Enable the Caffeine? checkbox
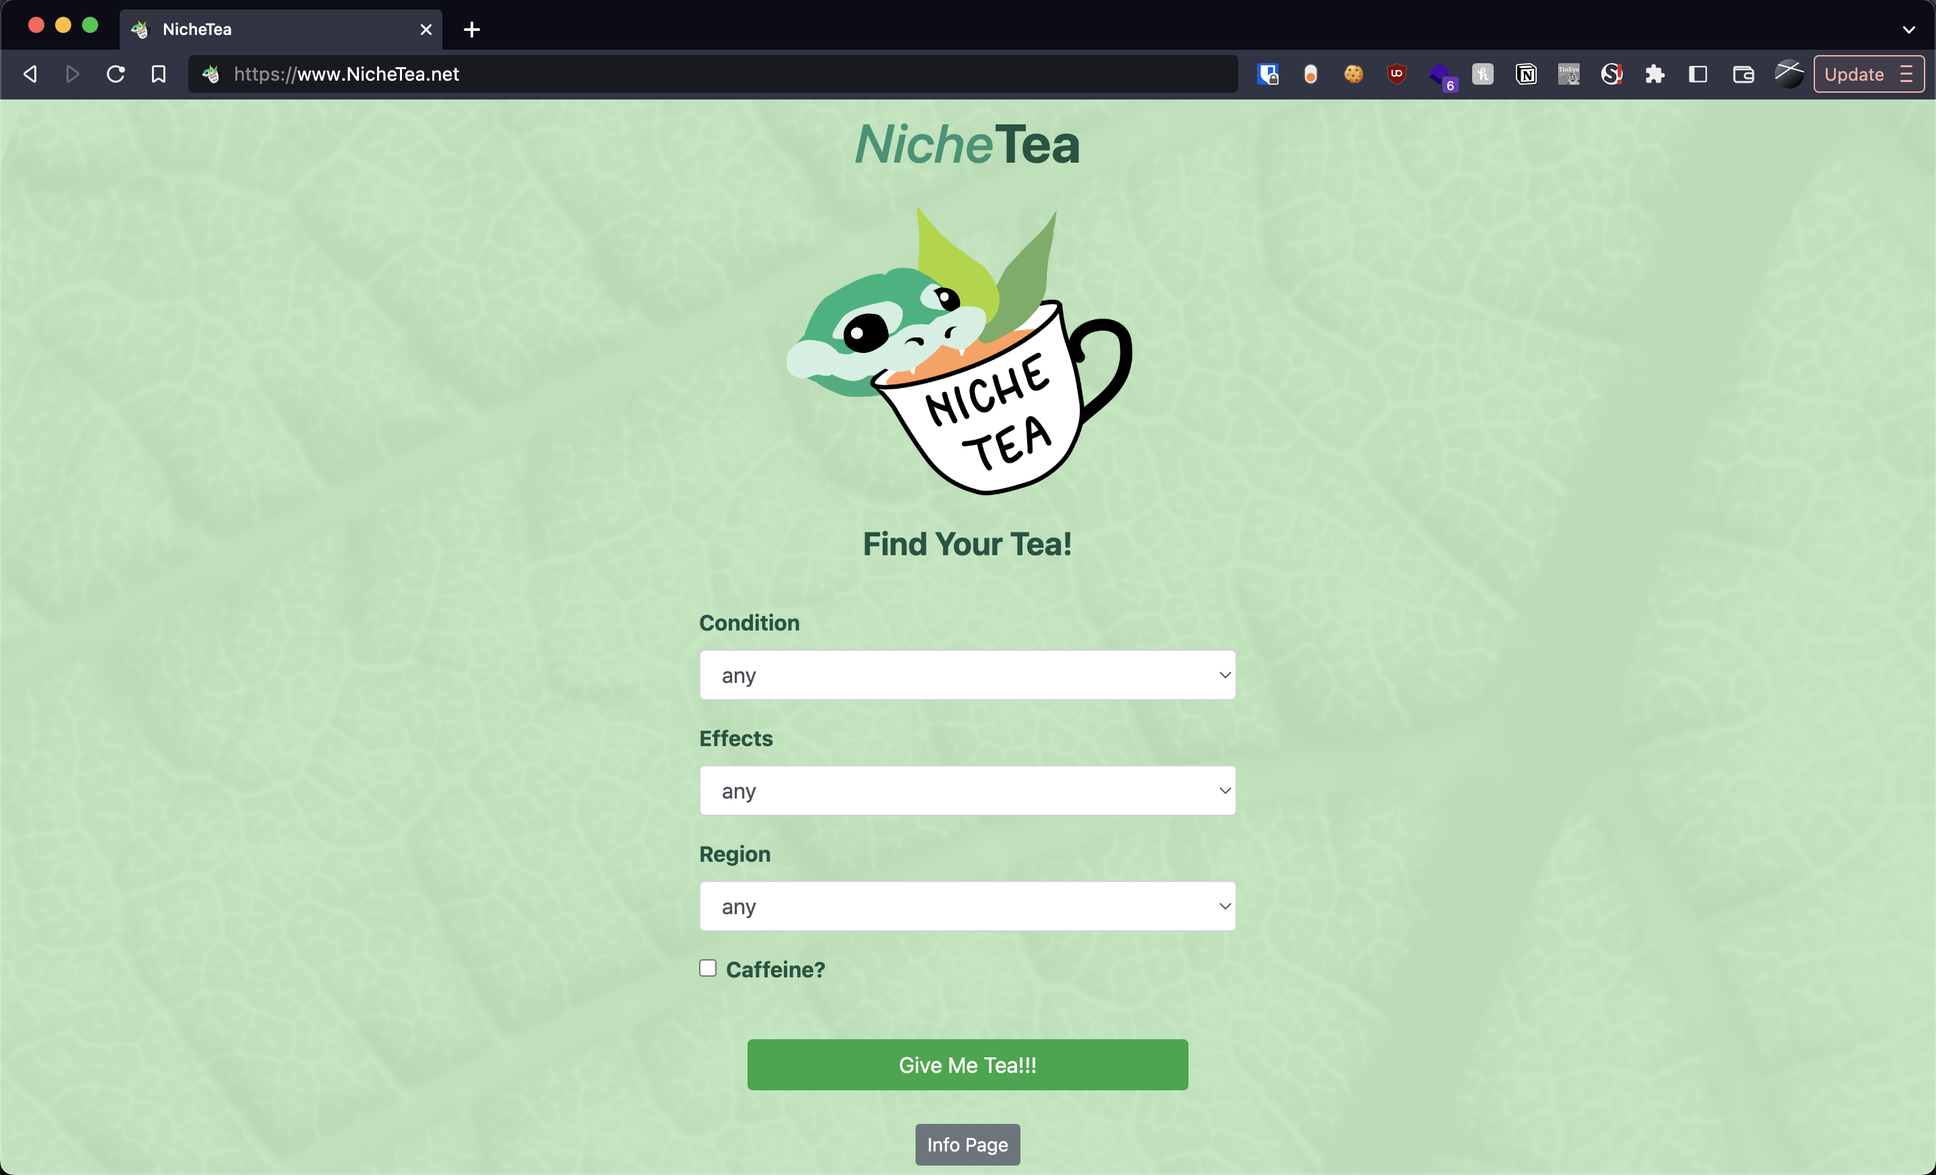The height and width of the screenshot is (1175, 1936). tap(708, 968)
